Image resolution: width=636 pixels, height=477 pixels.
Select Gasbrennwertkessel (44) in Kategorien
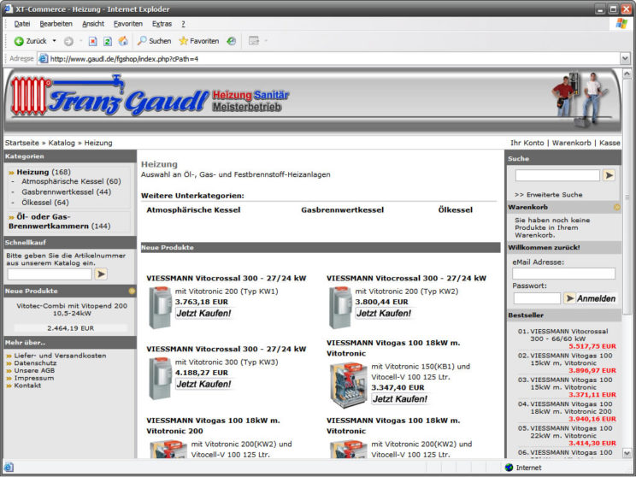coord(67,191)
